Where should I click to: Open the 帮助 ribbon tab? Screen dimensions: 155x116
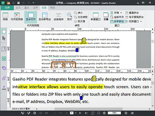[x=53, y=8]
